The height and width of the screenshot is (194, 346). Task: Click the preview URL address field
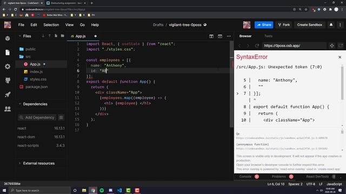pos(294,46)
